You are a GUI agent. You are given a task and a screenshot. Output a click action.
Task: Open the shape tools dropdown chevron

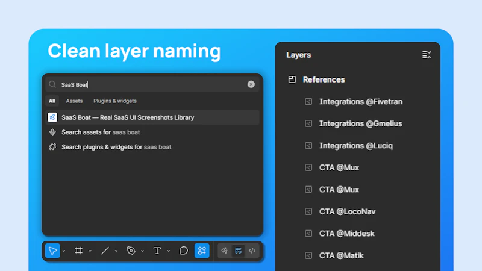[x=116, y=251]
